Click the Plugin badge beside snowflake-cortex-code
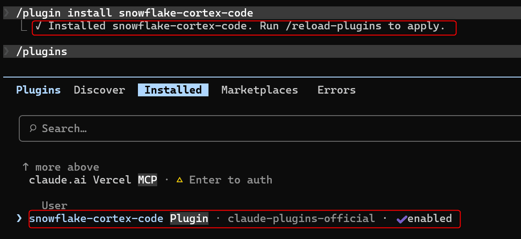521x239 pixels. [x=189, y=219]
